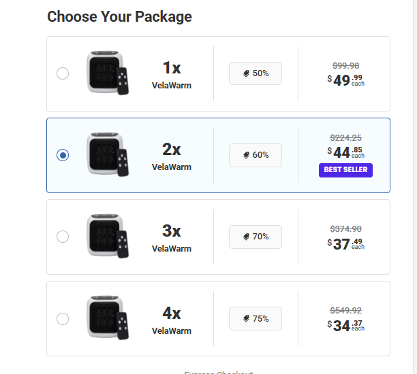The height and width of the screenshot is (374, 417).
Task: Choose the 3x VelaWarm radio option
Action: 63,237
